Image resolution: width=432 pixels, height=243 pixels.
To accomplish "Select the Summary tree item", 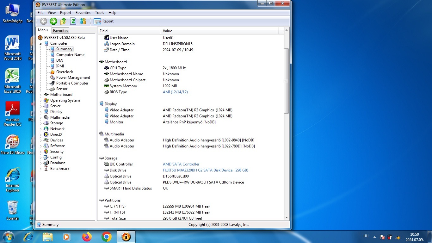I will (x=64, y=49).
